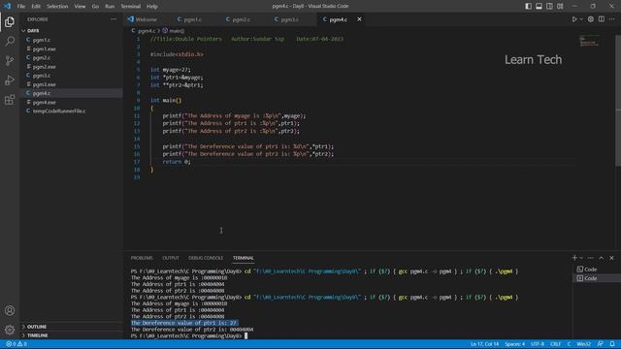Open the Manage gear icon
Screen dimensions: 621x349
[x=10, y=330]
